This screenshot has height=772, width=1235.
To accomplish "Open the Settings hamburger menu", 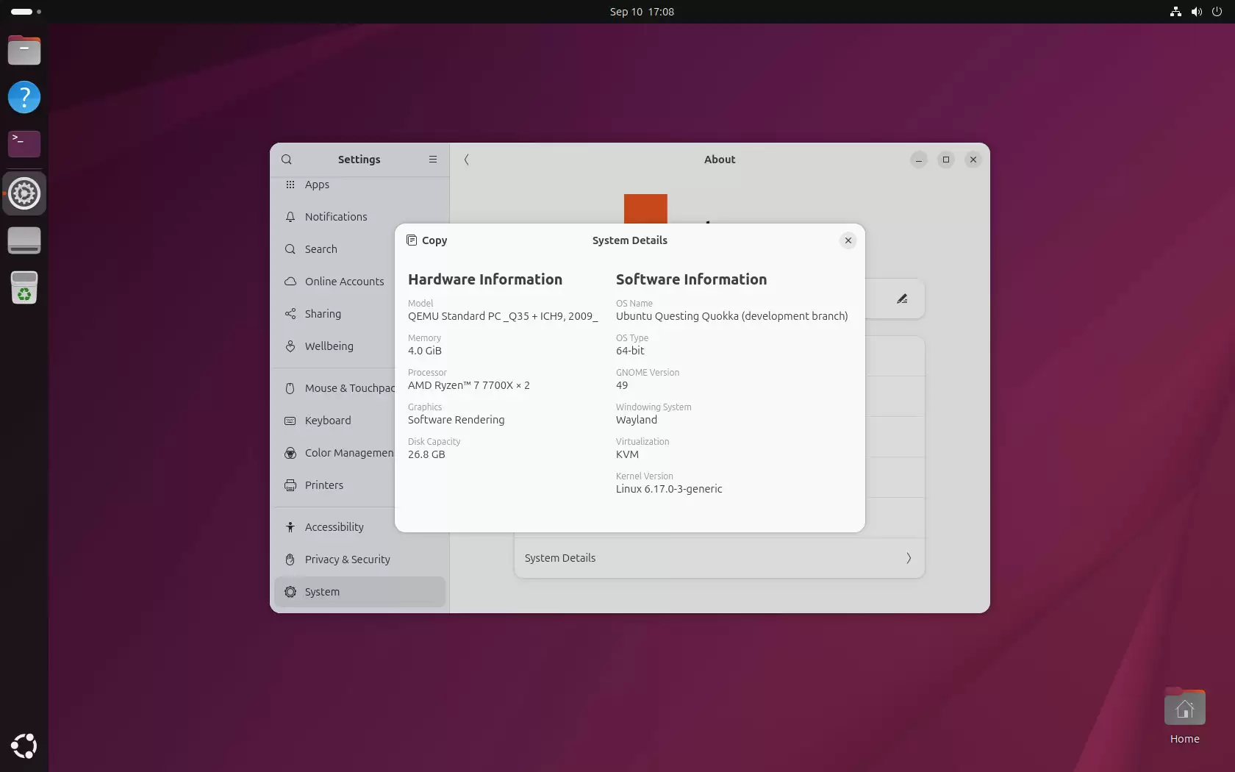I will 432,160.
